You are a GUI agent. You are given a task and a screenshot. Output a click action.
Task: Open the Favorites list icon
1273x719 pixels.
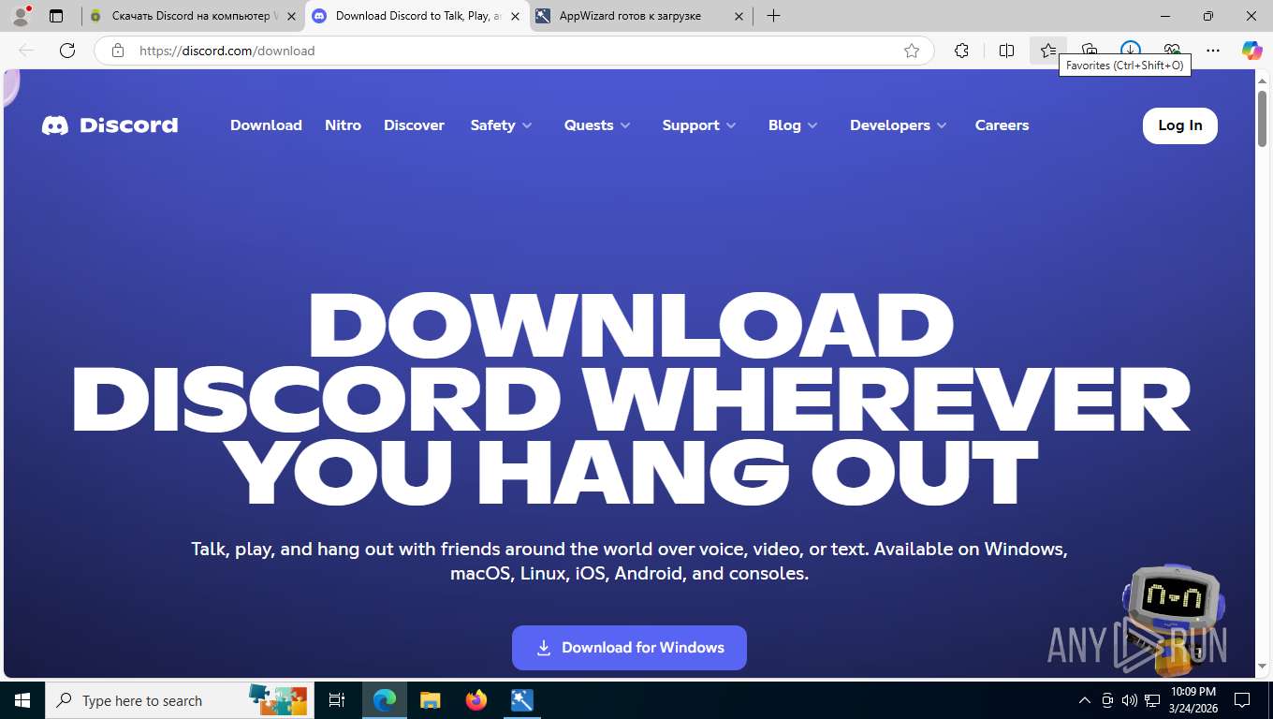pyautogui.click(x=1048, y=51)
